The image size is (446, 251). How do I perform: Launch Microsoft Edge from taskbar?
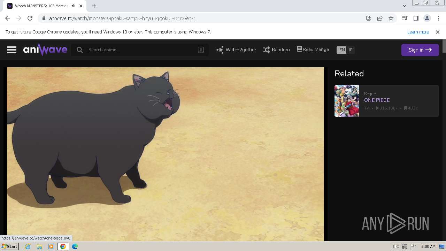[75, 246]
